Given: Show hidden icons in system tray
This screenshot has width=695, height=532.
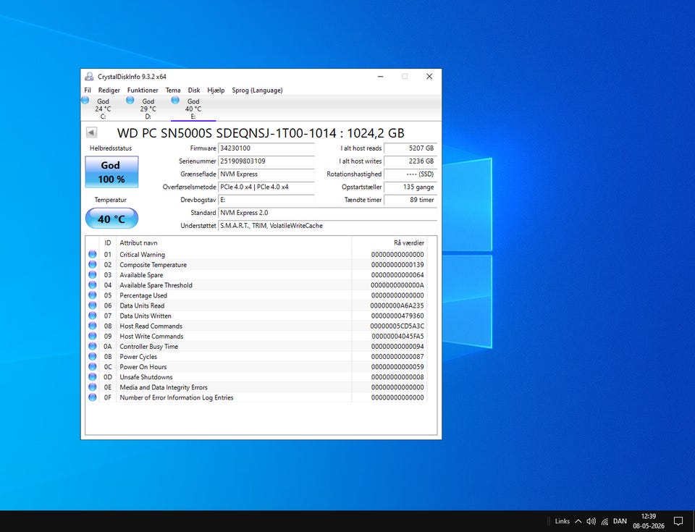Looking at the screenshot, I should (x=578, y=521).
